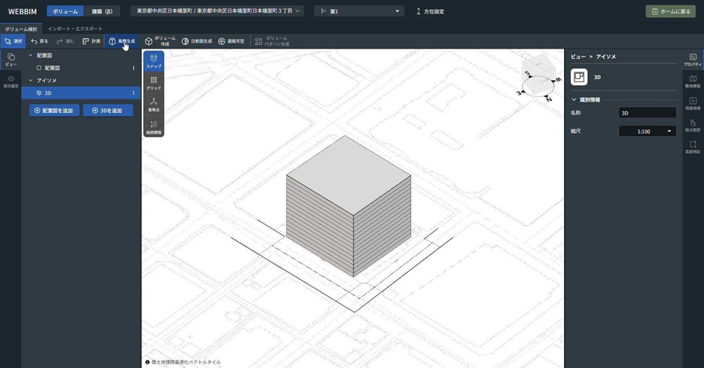Click the ホームに戻る button
The height and width of the screenshot is (368, 704).
pyautogui.click(x=670, y=11)
